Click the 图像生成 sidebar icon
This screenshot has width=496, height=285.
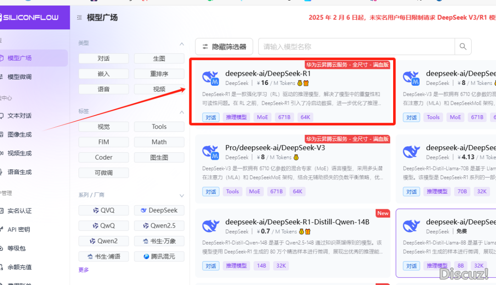tap(1, 134)
